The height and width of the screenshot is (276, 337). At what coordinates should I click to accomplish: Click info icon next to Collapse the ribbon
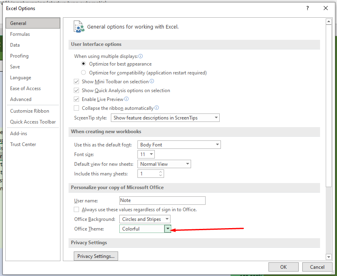pos(157,108)
